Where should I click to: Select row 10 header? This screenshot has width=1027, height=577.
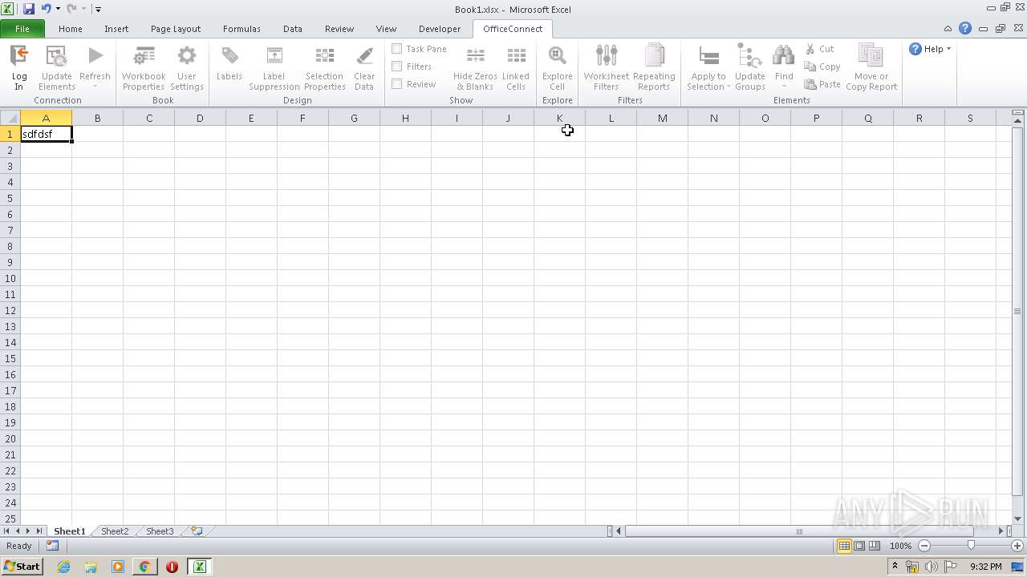(x=10, y=278)
